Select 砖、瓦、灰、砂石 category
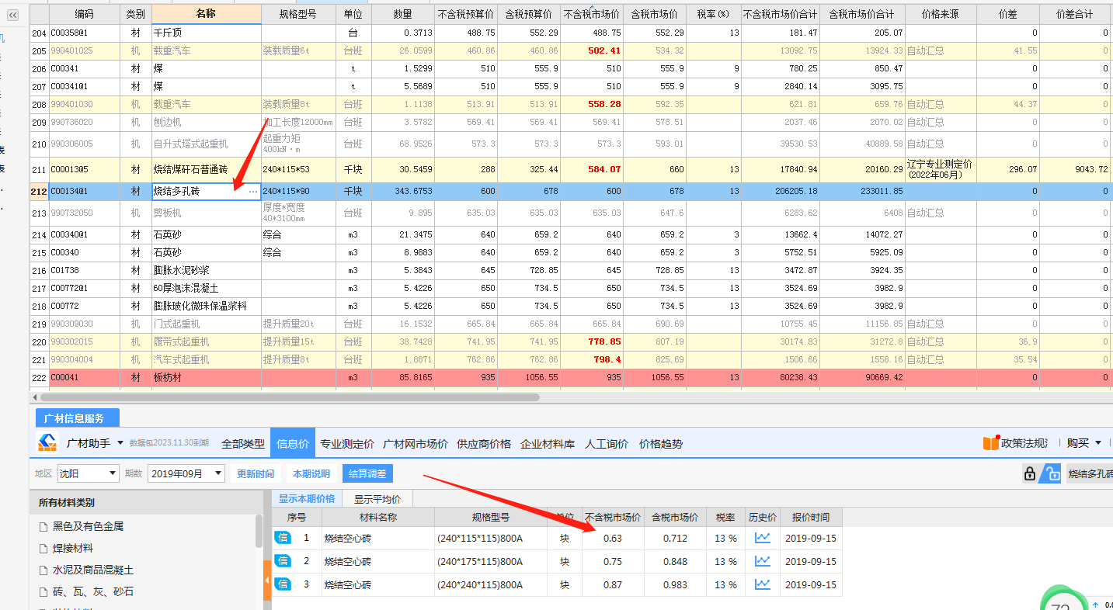Viewport: 1113px width, 610px height. [x=93, y=591]
